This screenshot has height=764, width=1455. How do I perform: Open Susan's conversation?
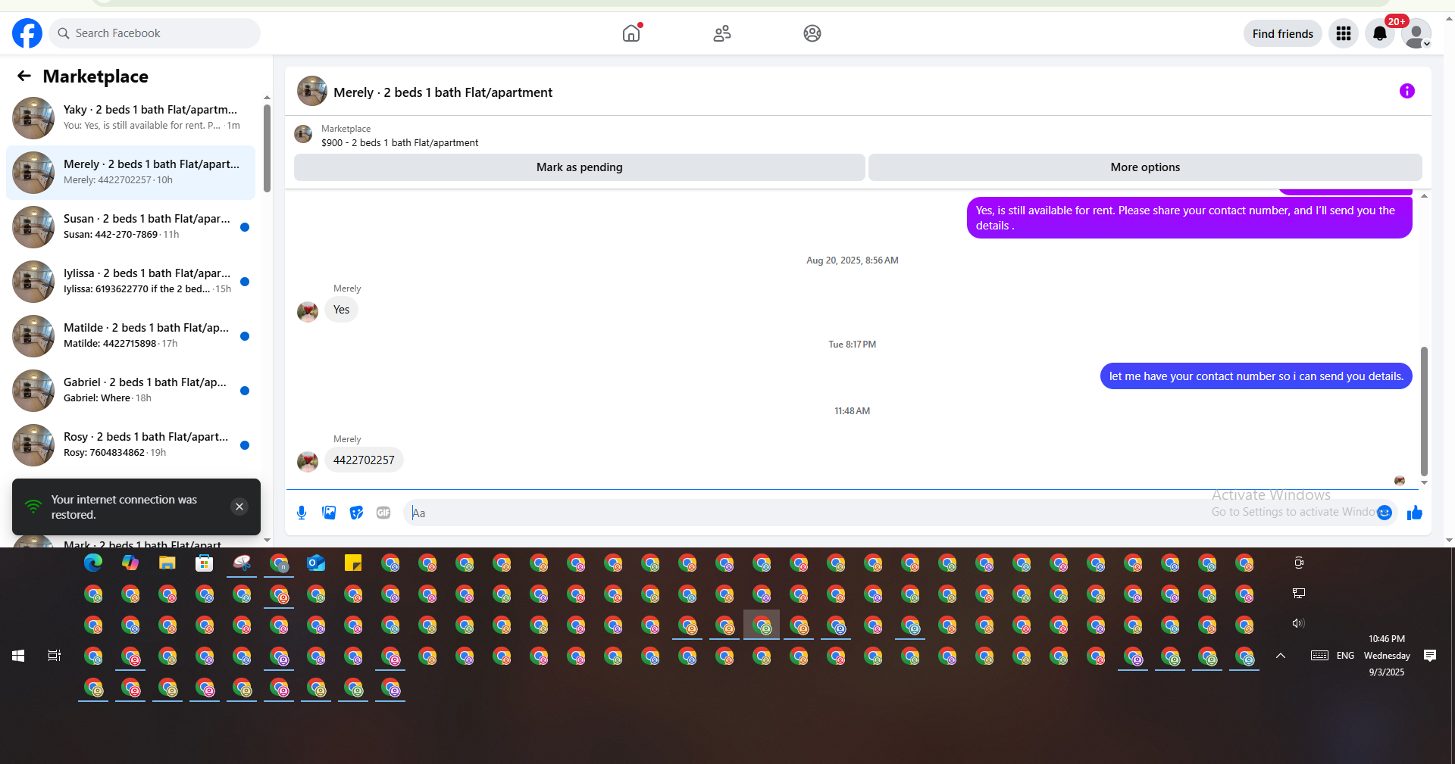tap(130, 227)
